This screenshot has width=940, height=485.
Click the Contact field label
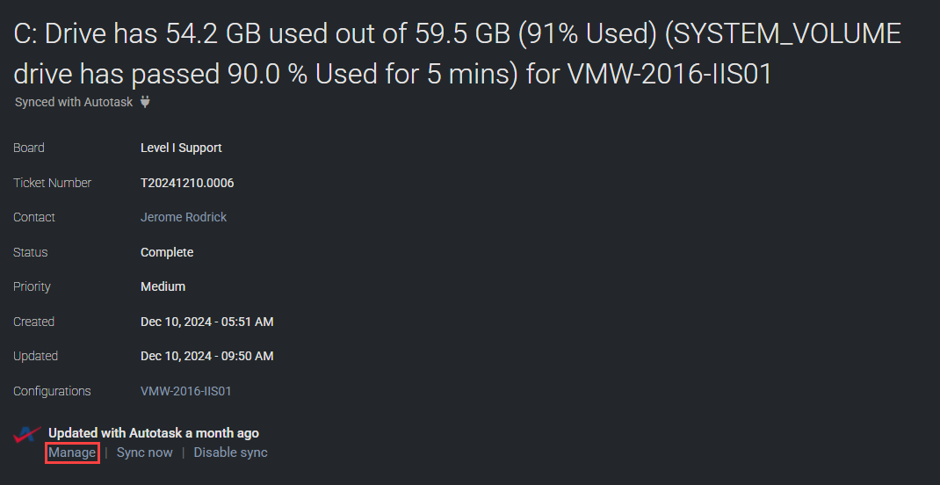pos(34,217)
